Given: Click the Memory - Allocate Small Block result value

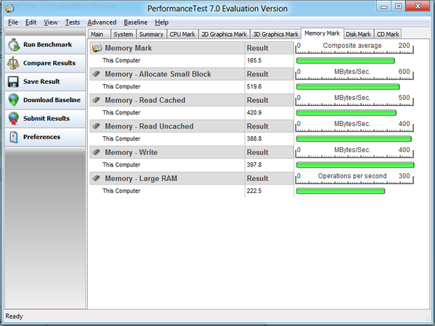Looking at the screenshot, I should (x=254, y=86).
